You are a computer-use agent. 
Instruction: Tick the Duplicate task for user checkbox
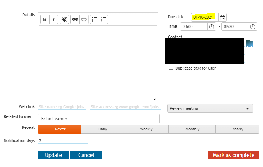click(171, 67)
